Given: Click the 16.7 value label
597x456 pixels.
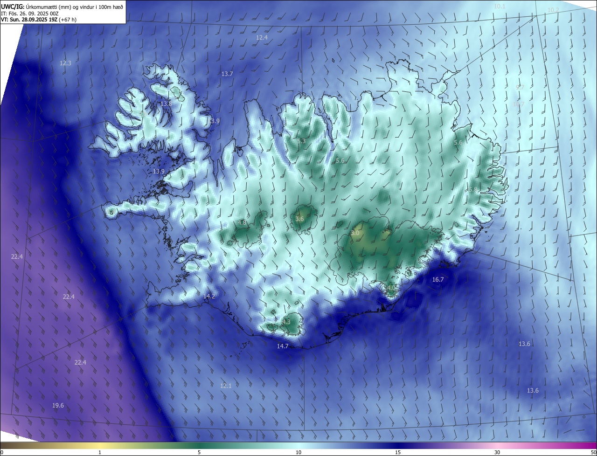Looking at the screenshot, I should pos(438,279).
